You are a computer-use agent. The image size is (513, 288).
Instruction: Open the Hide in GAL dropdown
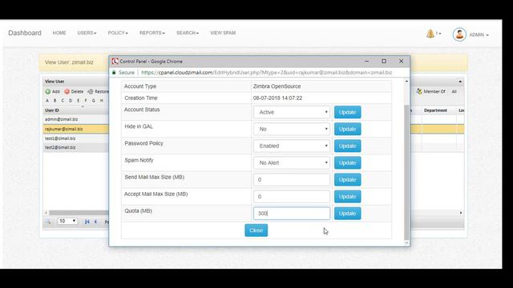[292, 129]
